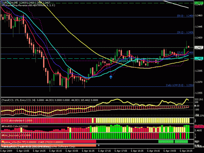Click 1.3445 on the price scale
The height and width of the screenshot is (153, 204).
199,27
